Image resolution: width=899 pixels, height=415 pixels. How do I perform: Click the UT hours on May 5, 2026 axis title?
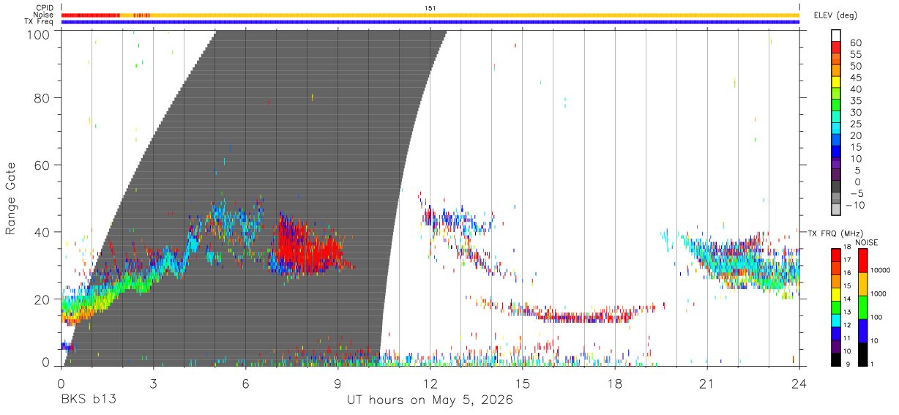(x=430, y=400)
